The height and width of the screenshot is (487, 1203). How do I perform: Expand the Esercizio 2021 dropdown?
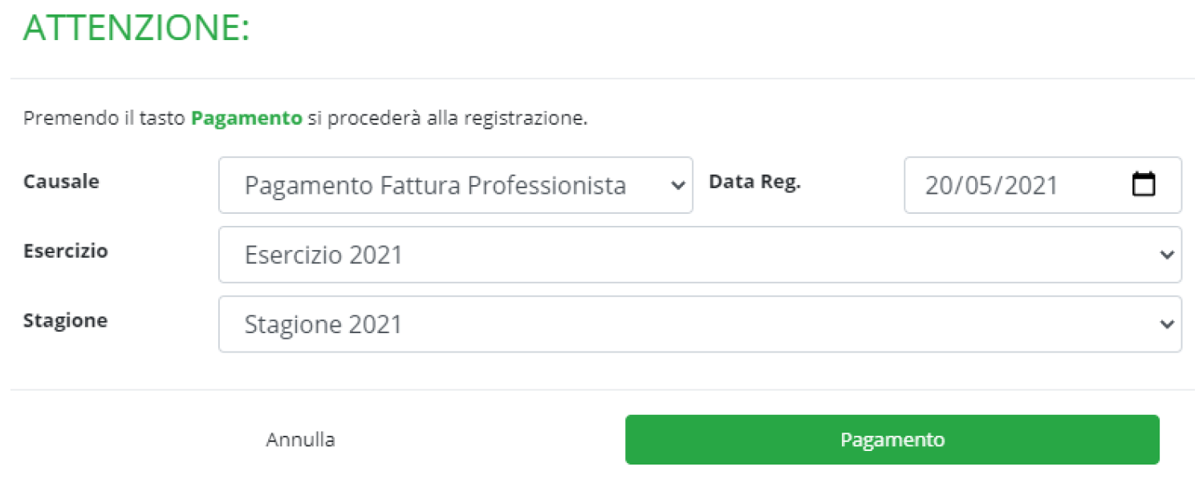click(x=699, y=255)
